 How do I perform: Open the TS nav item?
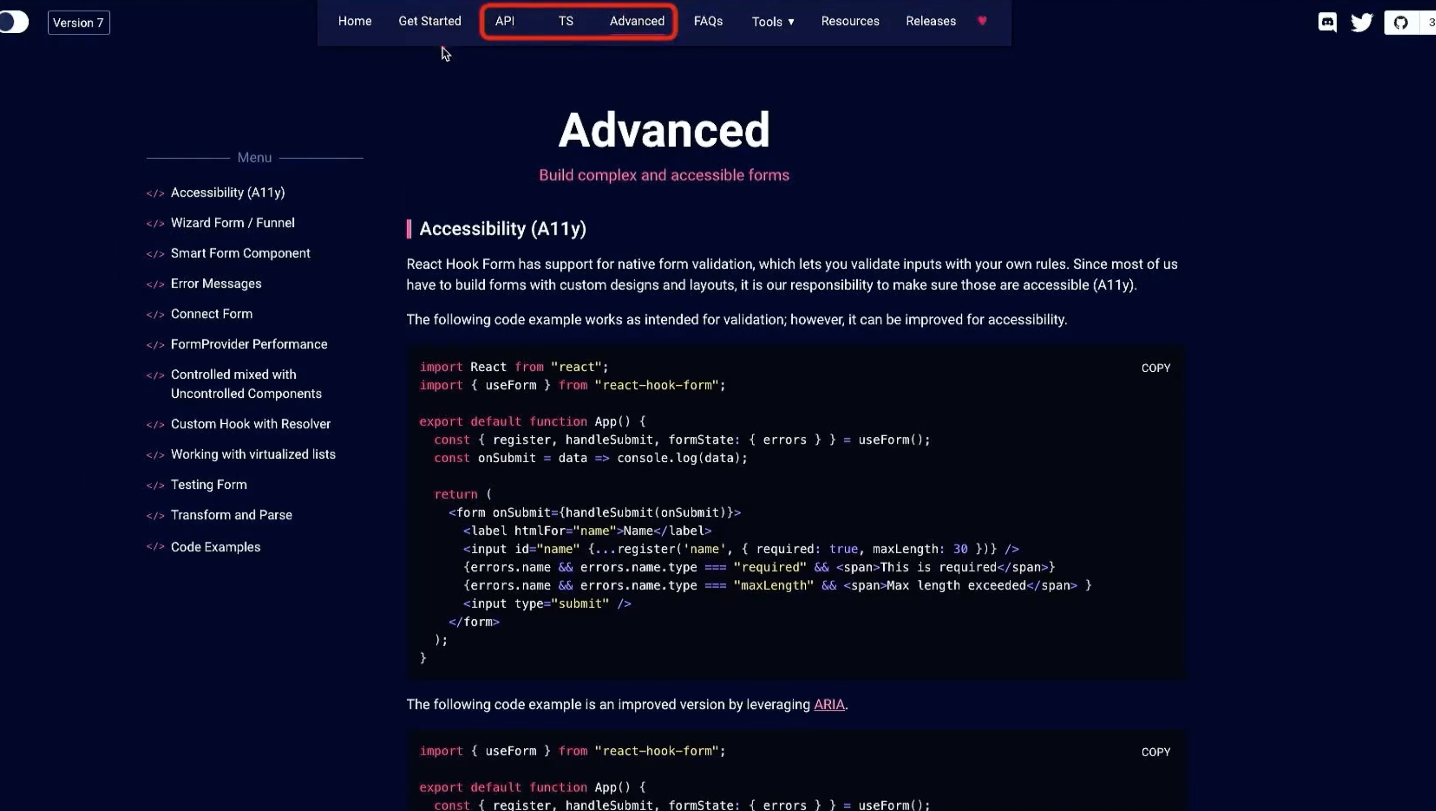566,21
